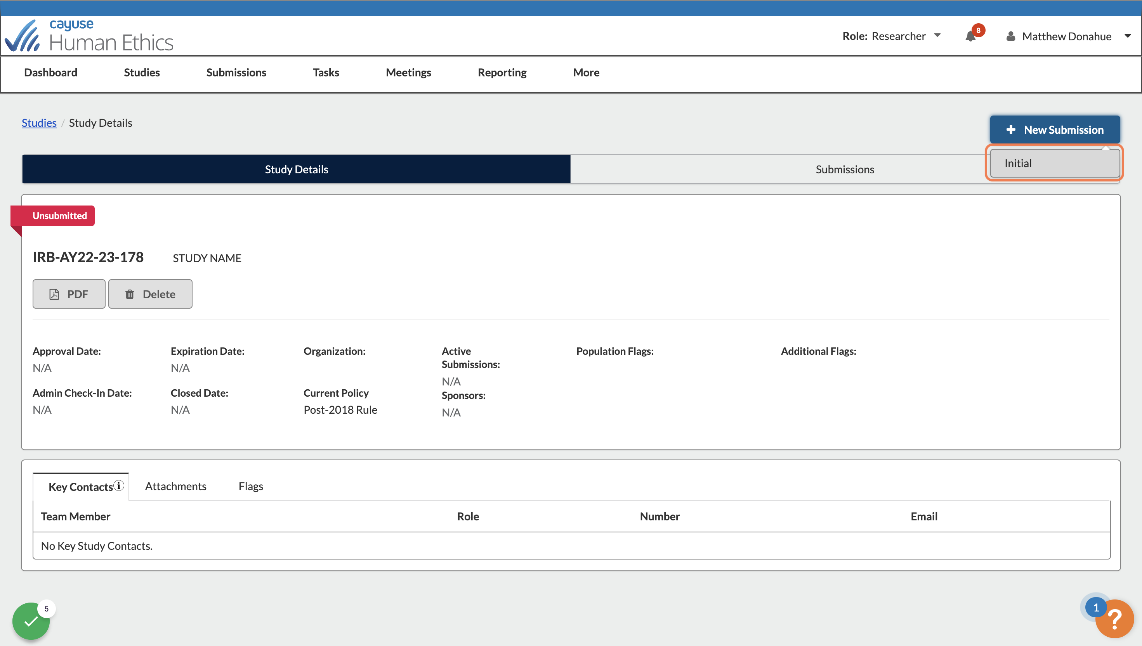
Task: Click the No Key Study Contacts row
Action: click(x=571, y=546)
